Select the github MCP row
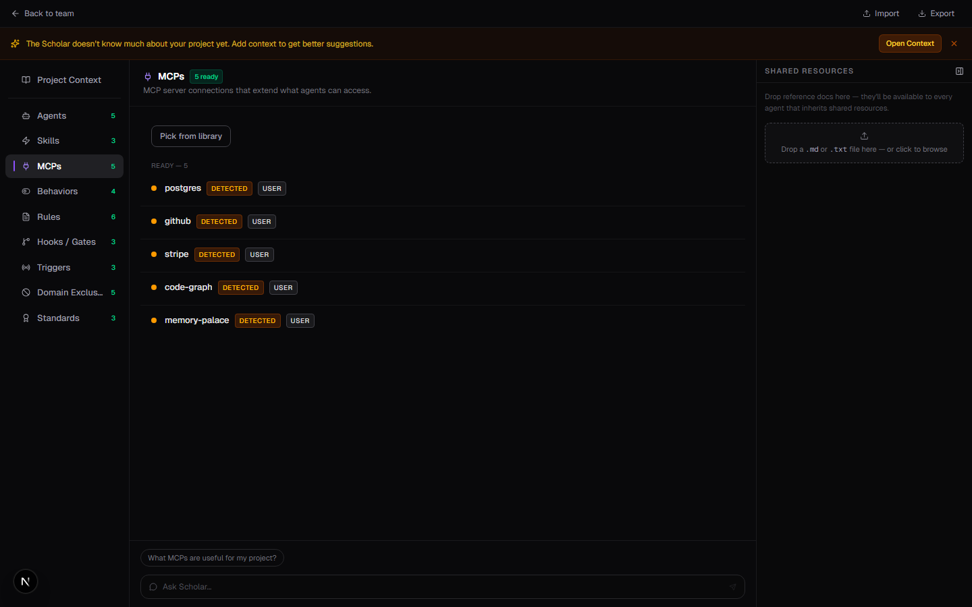 443,222
